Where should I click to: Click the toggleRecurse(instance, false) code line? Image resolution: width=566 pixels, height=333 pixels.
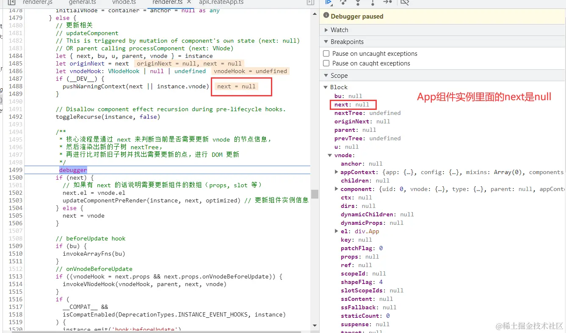click(108, 117)
